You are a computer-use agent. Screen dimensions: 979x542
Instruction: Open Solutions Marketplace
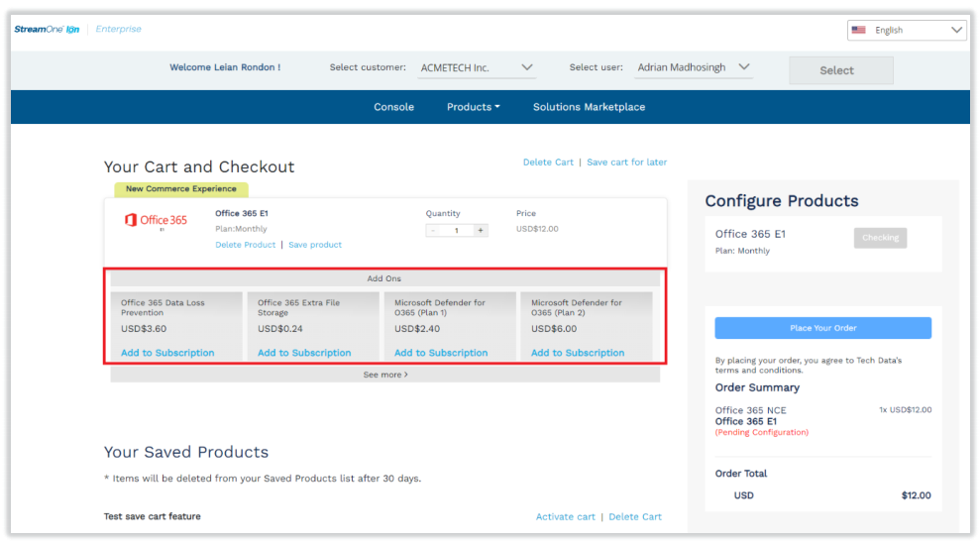[589, 107]
